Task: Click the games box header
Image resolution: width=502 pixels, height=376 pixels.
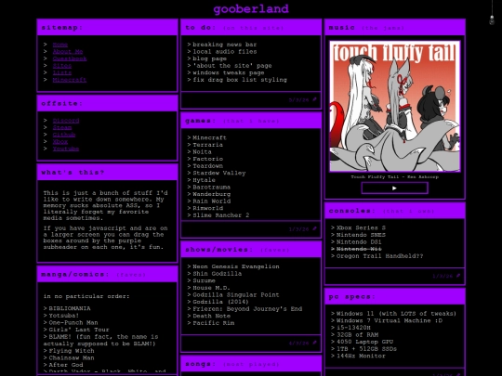Action: pos(251,121)
